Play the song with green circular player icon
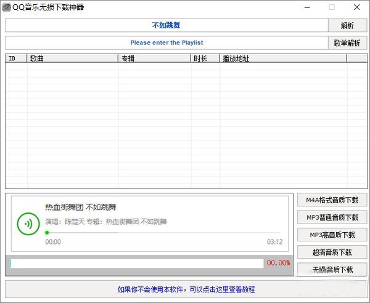The height and width of the screenshot is (303, 370). (28, 224)
